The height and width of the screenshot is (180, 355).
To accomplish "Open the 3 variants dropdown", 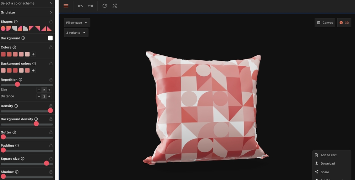I will 76,33.
